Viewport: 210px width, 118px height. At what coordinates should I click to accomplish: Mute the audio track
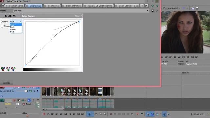point(29,100)
